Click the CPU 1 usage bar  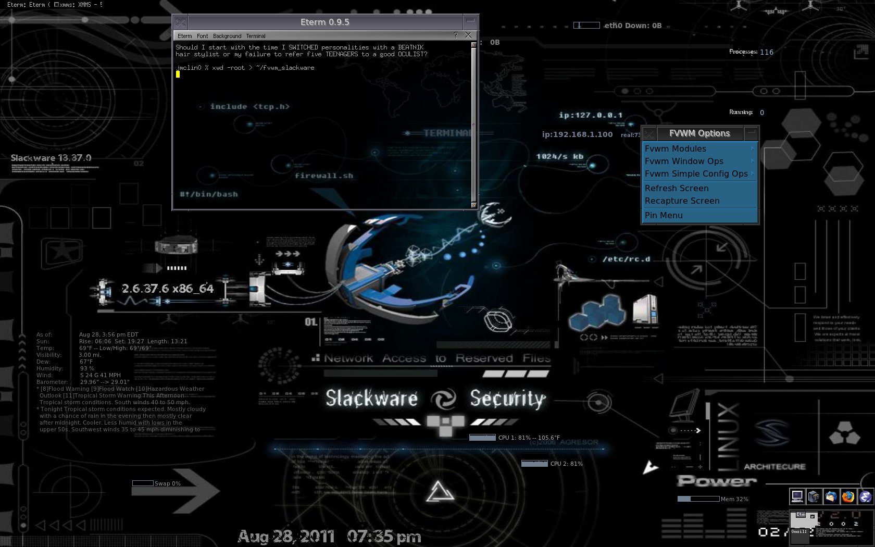[482, 438]
